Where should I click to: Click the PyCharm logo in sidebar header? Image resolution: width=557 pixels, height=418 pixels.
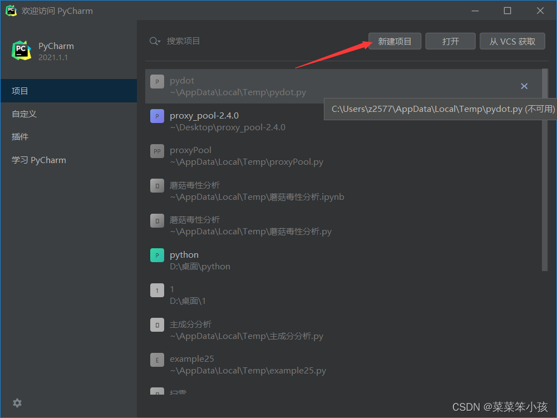21,51
